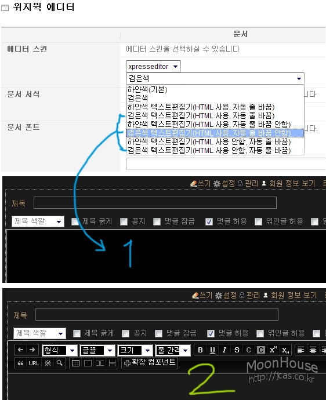
Task: Click the redo arrow in the editor toolbar
Action: [32, 350]
